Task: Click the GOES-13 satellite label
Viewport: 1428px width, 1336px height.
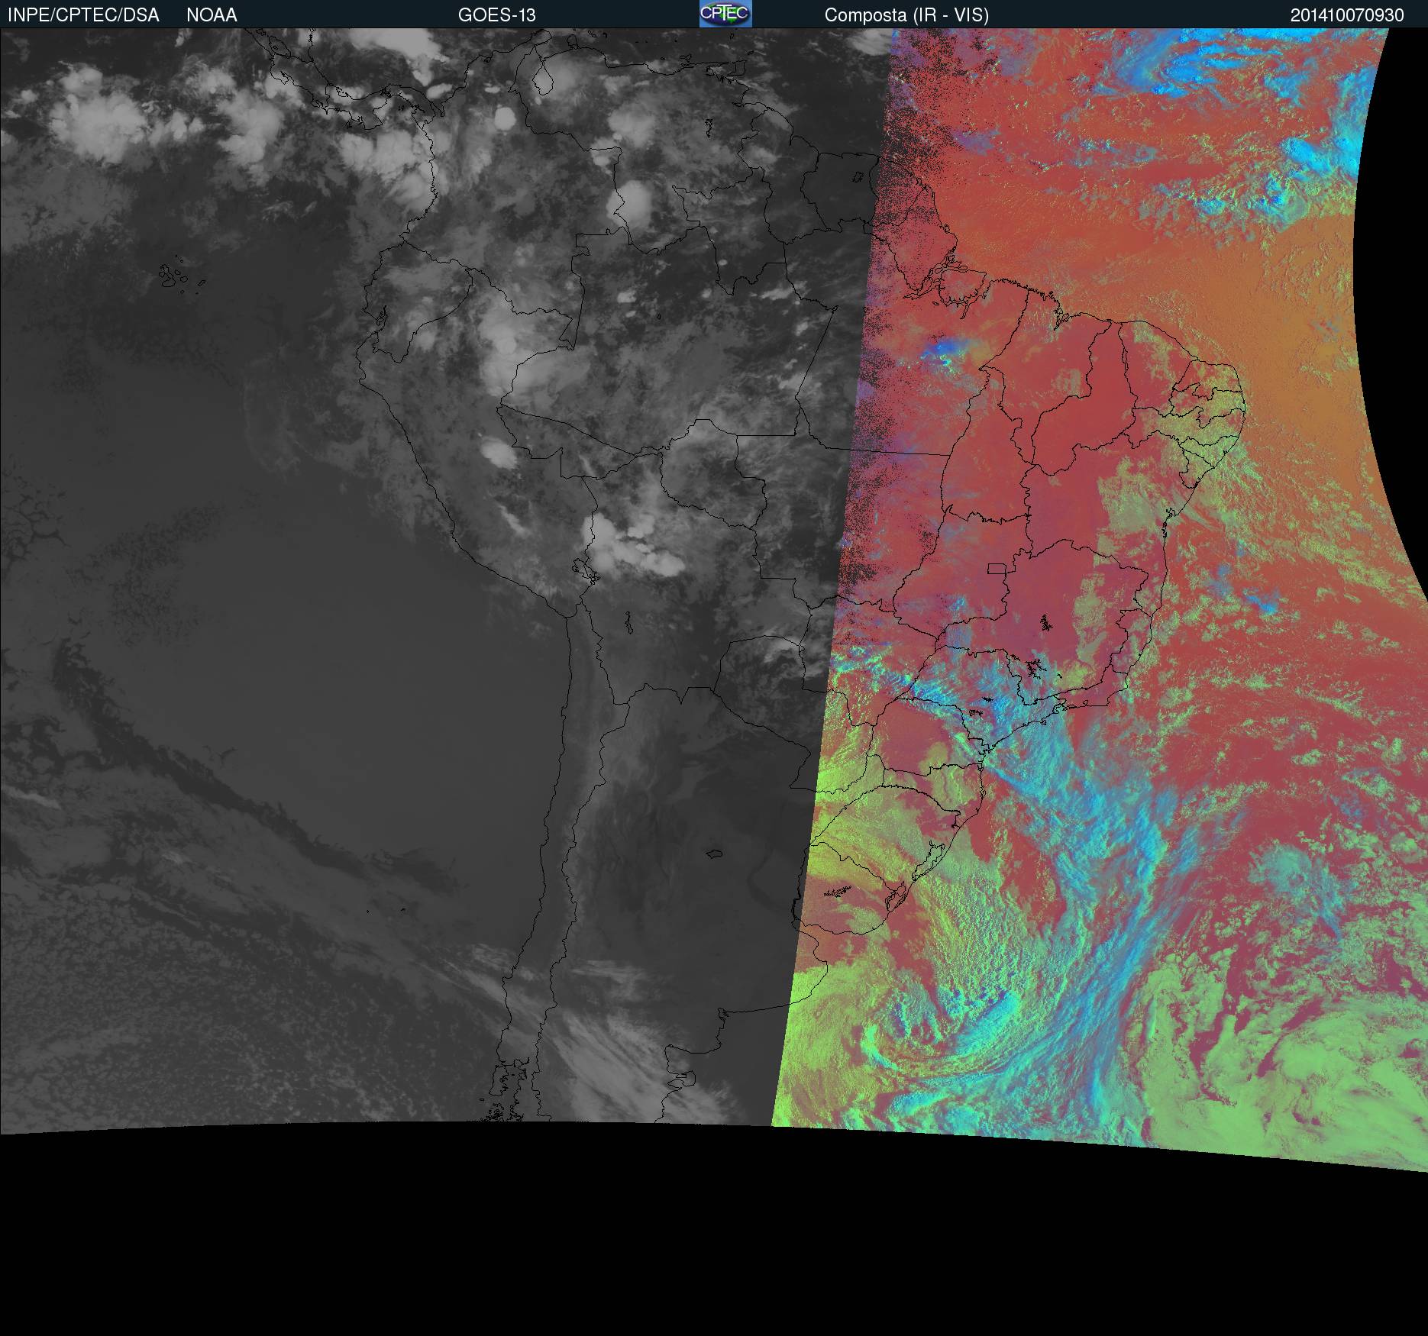Action: coord(497,15)
